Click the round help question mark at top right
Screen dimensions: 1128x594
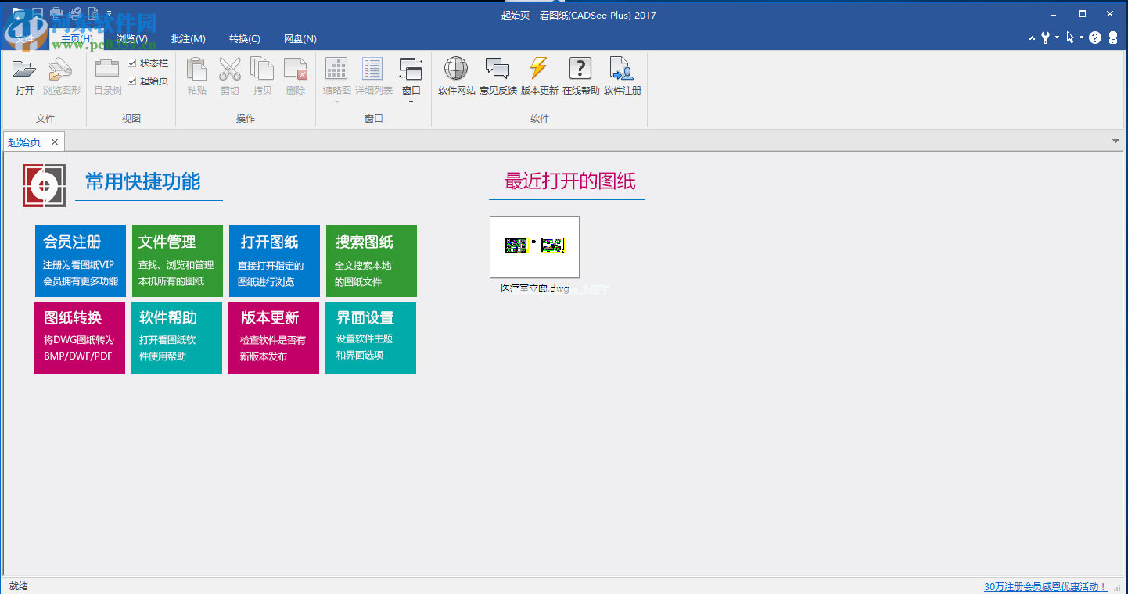click(x=1095, y=38)
